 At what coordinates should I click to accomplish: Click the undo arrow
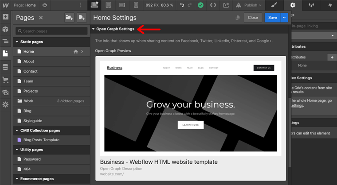coord(182,5)
